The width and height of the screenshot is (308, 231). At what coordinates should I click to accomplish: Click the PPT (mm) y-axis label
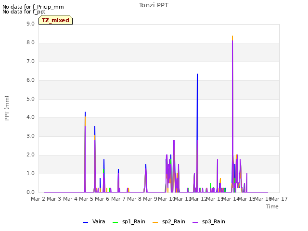pyautogui.click(x=7, y=108)
